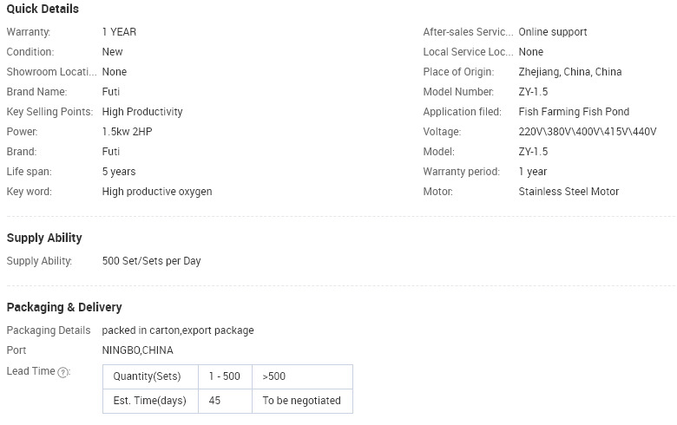Click the Brand Name value Futi
Viewport: 677px width, 425px height.
tap(110, 91)
